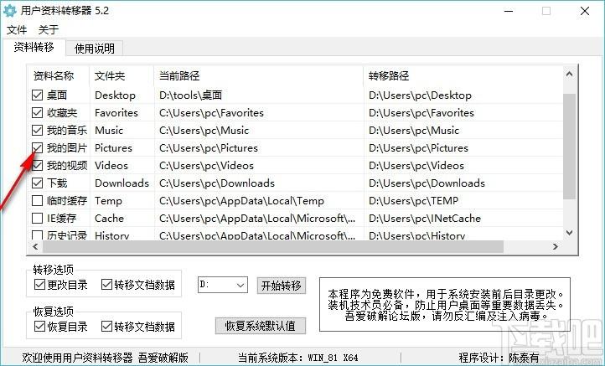
Task: Select the D:\Users\pc\Favorites transfer path
Action: 421,113
